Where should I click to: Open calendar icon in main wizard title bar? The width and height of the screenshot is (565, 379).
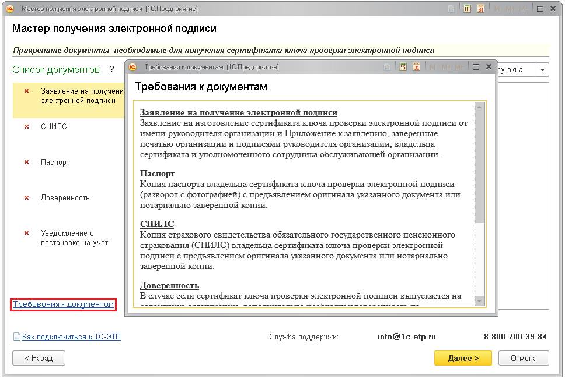[x=481, y=9]
